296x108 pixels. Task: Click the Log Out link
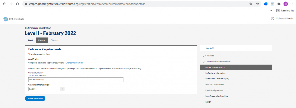pyautogui.click(x=290, y=18)
